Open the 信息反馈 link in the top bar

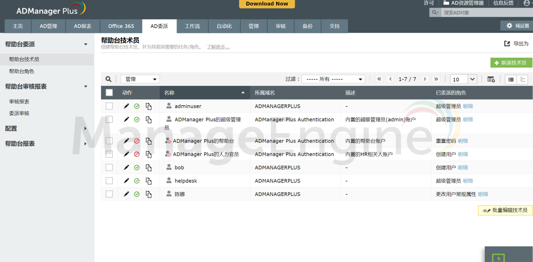(503, 3)
